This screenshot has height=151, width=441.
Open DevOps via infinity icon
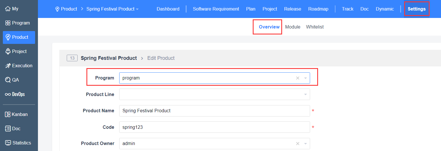[8, 94]
